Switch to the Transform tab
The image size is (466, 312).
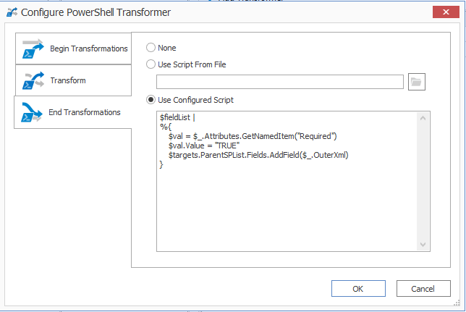click(x=73, y=80)
